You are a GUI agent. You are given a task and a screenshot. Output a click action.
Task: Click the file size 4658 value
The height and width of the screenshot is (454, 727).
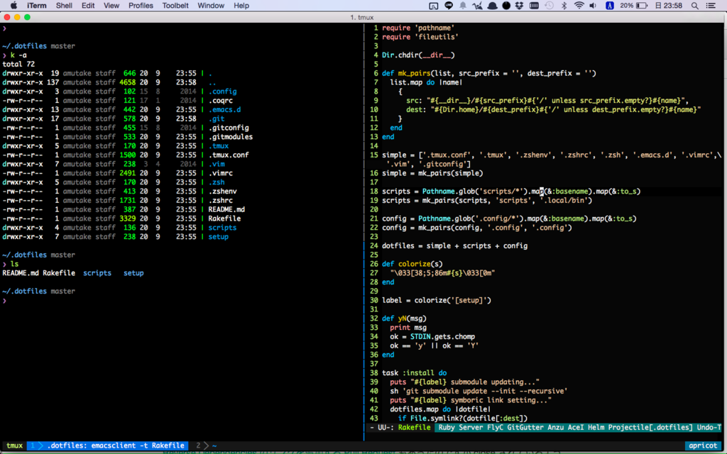pyautogui.click(x=128, y=82)
